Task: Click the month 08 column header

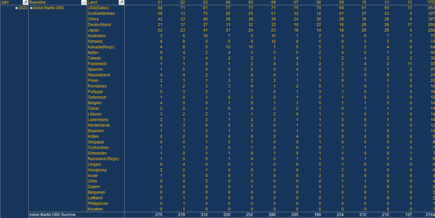Action: point(319,2)
